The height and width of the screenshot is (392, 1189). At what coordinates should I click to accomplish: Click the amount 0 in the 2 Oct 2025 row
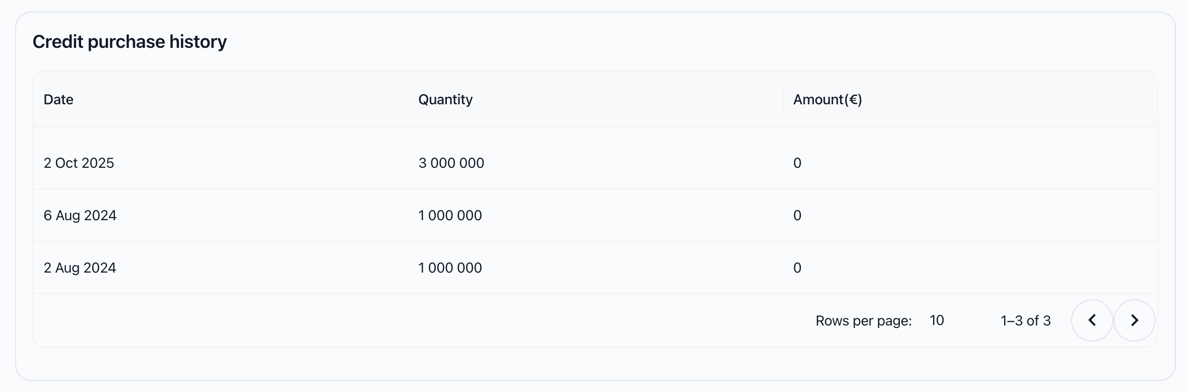797,163
